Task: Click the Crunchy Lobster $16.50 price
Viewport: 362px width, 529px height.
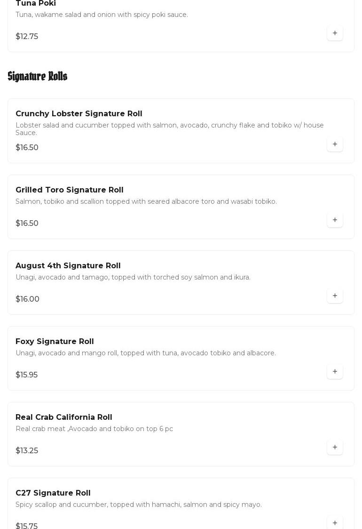Action: (27, 147)
